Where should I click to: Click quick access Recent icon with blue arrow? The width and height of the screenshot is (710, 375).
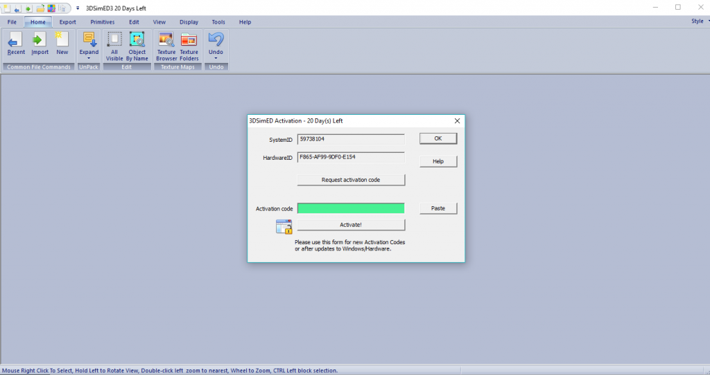click(x=17, y=8)
